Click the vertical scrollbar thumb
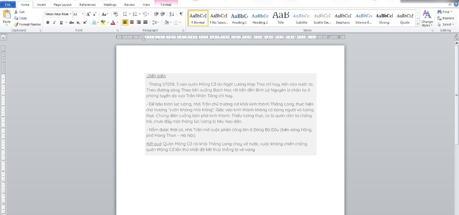459x215 pixels. 457,94
